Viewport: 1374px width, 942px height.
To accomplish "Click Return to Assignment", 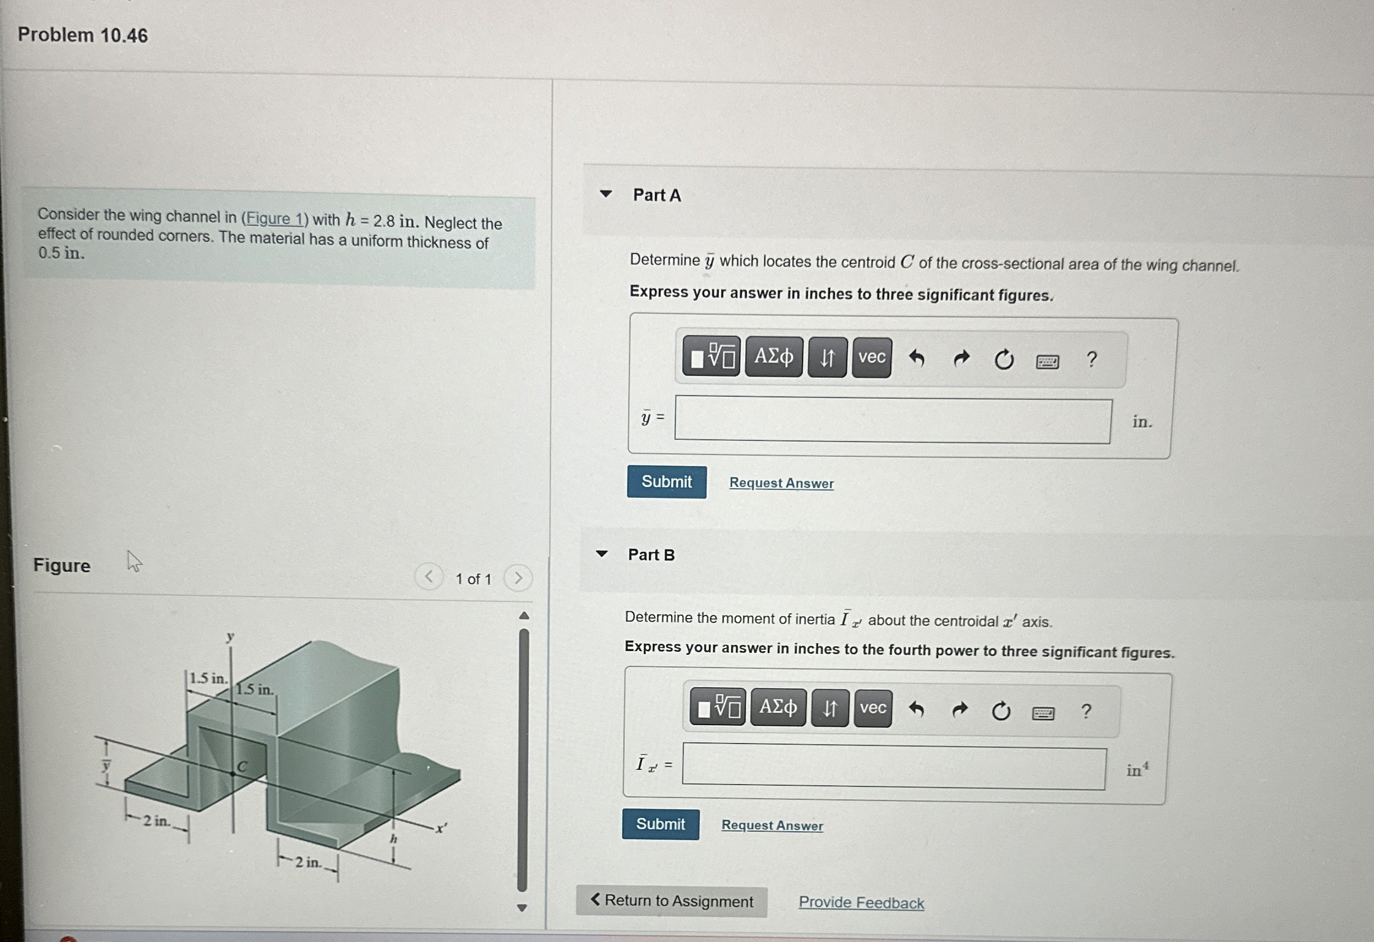I will 671,901.
